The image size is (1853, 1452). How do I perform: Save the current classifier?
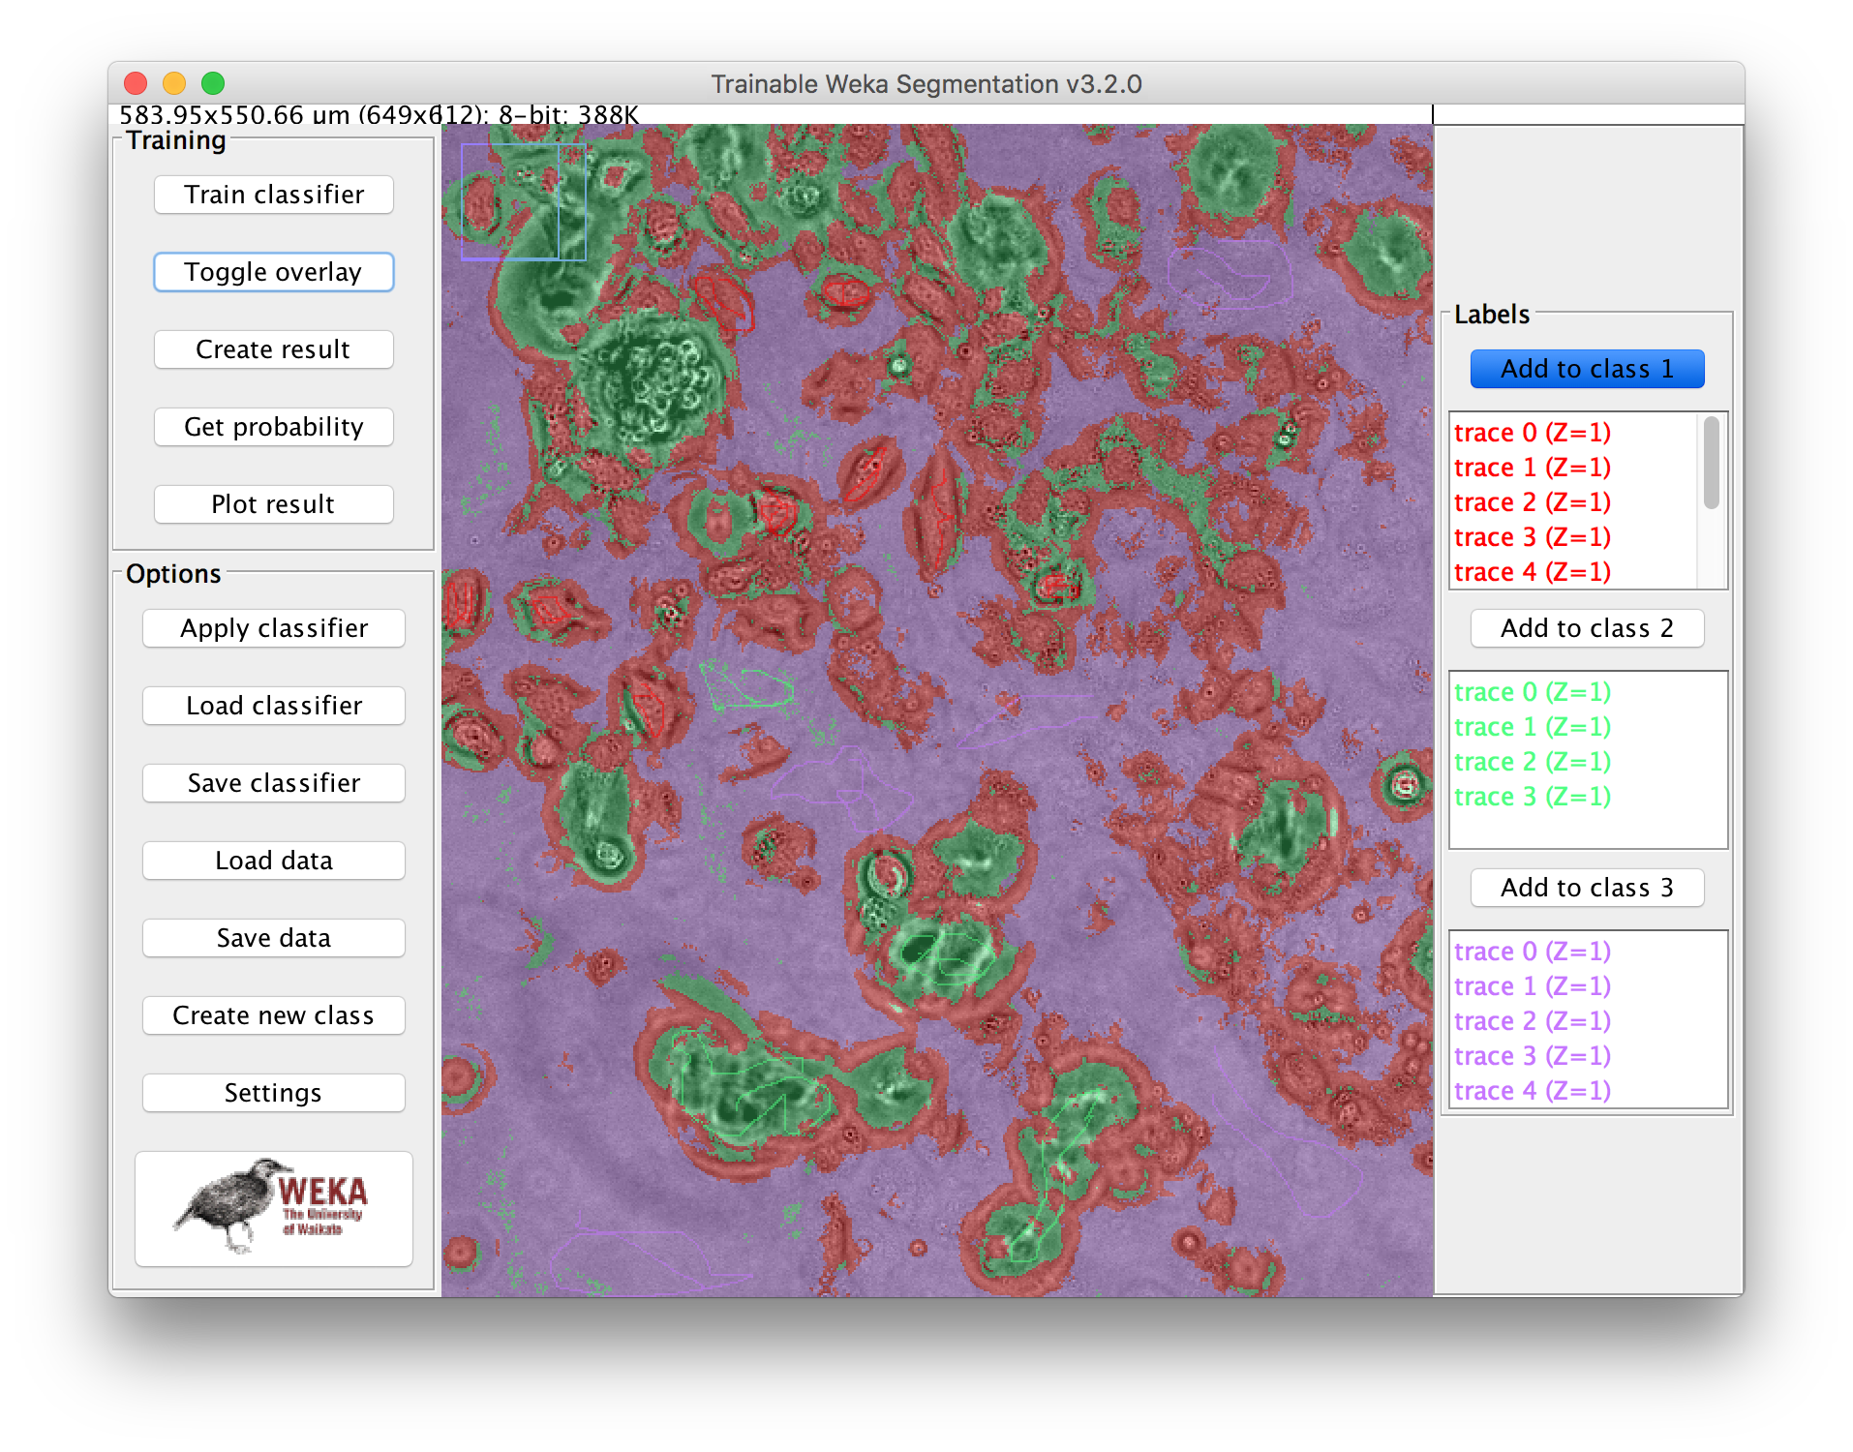point(274,782)
